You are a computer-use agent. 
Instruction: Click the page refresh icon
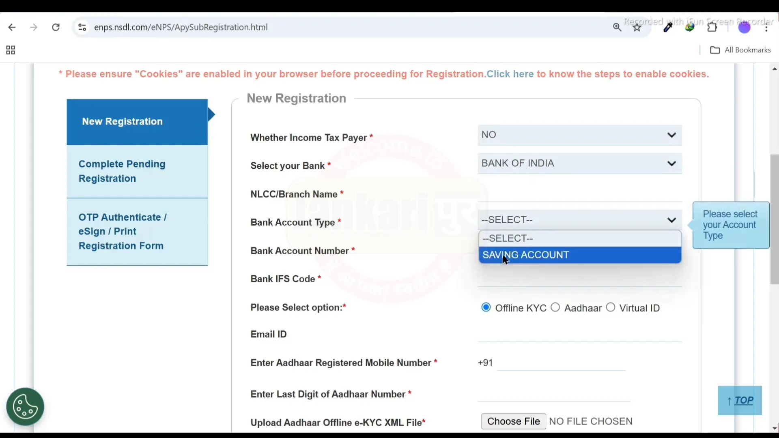point(56,27)
